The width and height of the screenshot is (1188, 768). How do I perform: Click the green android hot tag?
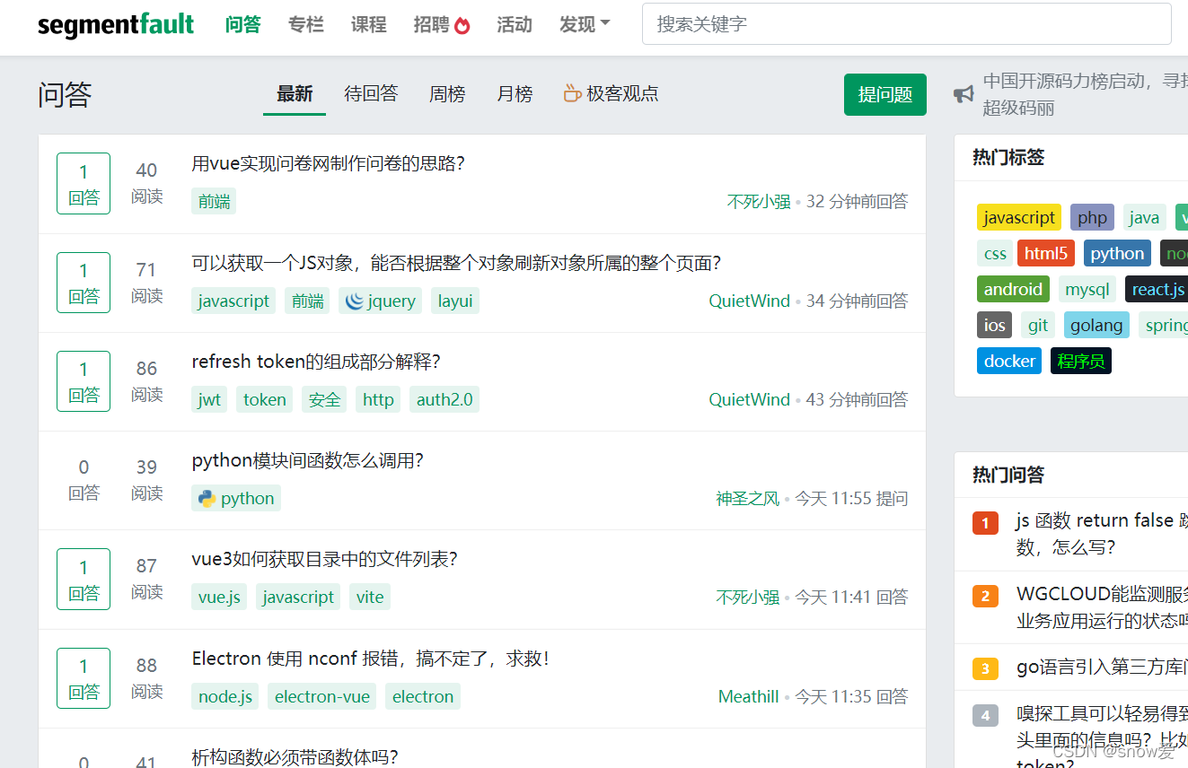tap(1013, 289)
